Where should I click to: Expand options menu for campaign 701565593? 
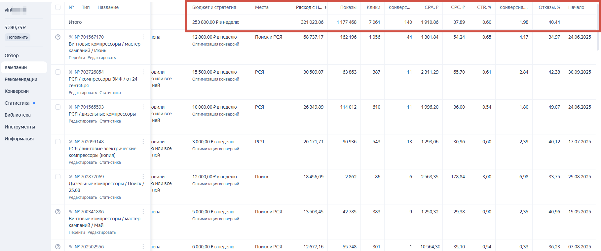pyautogui.click(x=143, y=107)
